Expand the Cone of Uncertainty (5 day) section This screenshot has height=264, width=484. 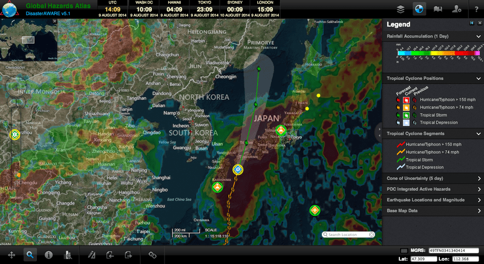(479, 179)
